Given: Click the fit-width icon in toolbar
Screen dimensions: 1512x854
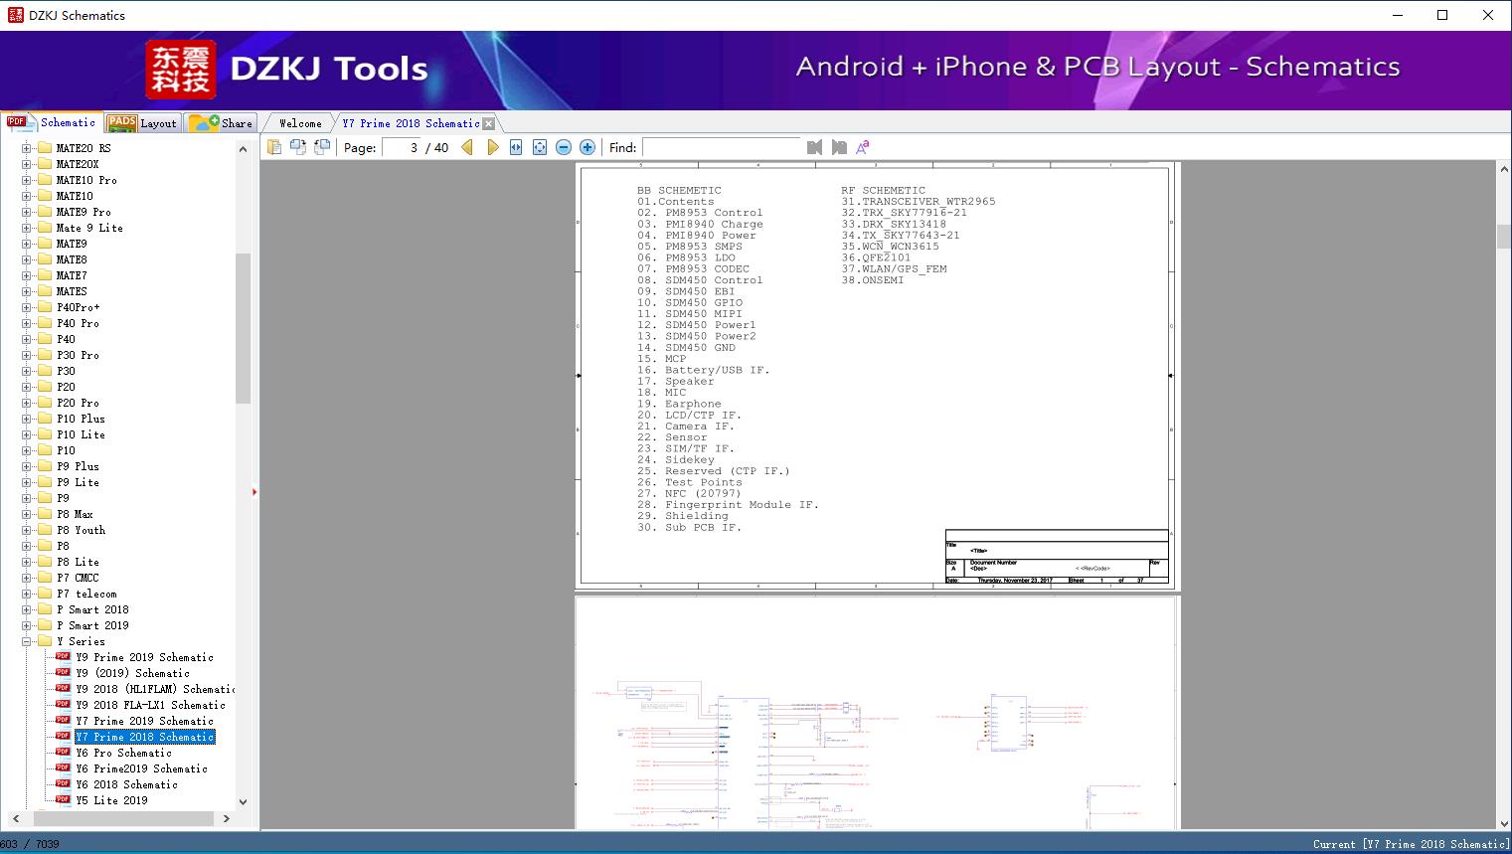Looking at the screenshot, I should tap(516, 147).
